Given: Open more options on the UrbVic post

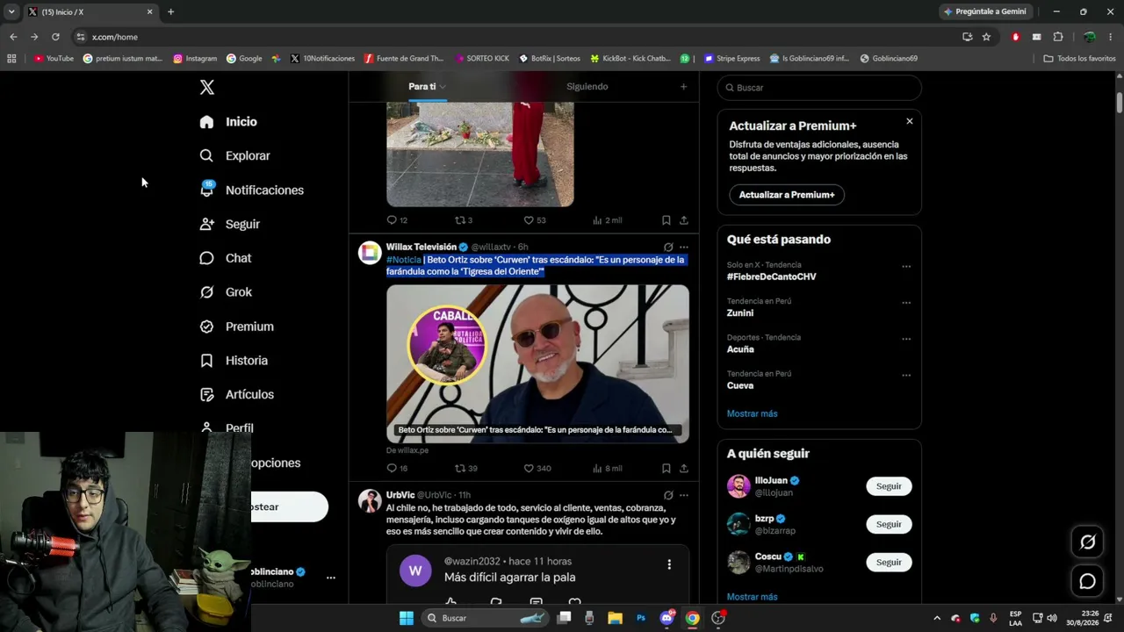Looking at the screenshot, I should pyautogui.click(x=683, y=495).
